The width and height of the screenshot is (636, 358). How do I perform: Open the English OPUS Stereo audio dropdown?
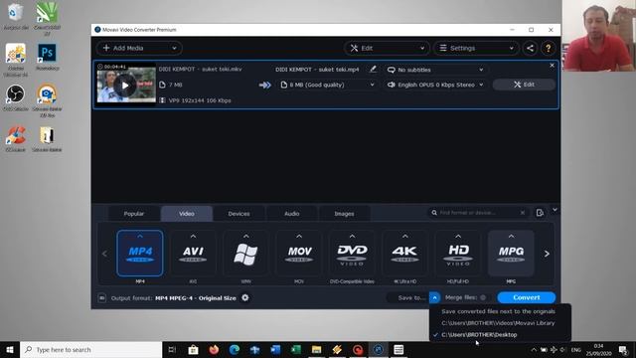[435, 85]
